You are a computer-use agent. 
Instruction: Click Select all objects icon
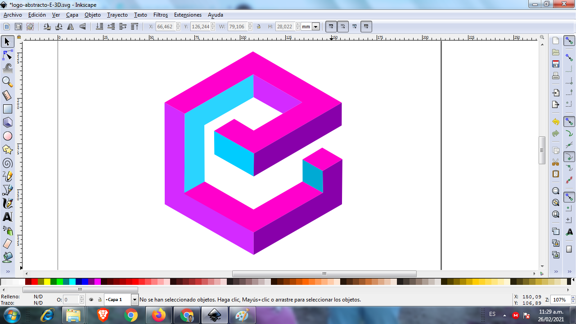(x=7, y=27)
